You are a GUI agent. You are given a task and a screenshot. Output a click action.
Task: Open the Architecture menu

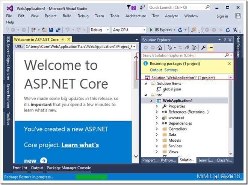coord(136,16)
